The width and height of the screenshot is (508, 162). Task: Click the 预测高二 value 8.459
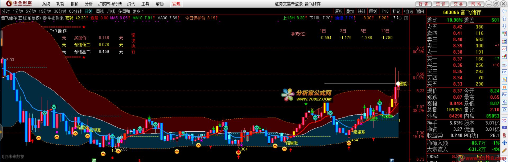104,52
